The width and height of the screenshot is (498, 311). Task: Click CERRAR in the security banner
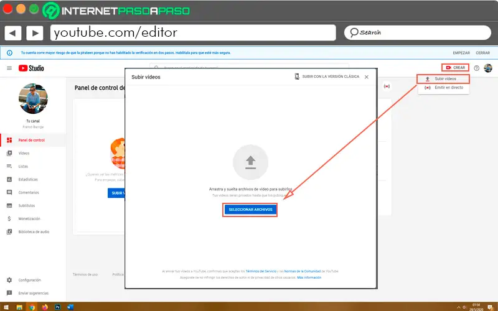(x=483, y=53)
